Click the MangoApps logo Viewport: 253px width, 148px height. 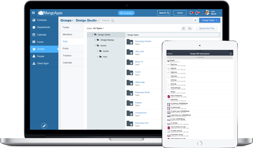click(x=50, y=13)
